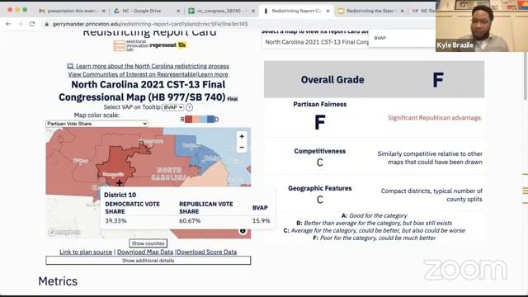528x297 pixels.
Task: Click Download Score Data link
Action: [x=207, y=252]
